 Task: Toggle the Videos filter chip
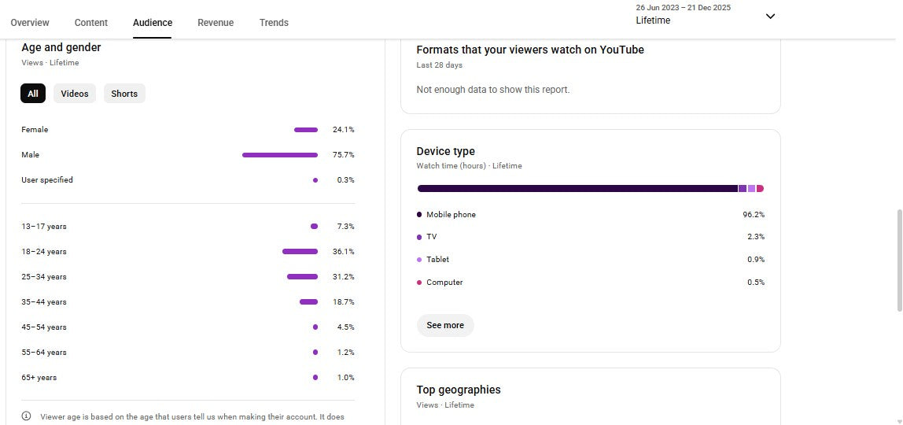[x=75, y=94]
